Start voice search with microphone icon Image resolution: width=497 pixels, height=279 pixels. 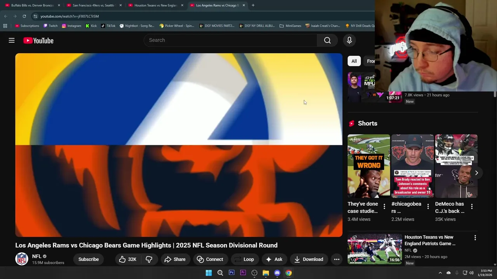coord(349,40)
